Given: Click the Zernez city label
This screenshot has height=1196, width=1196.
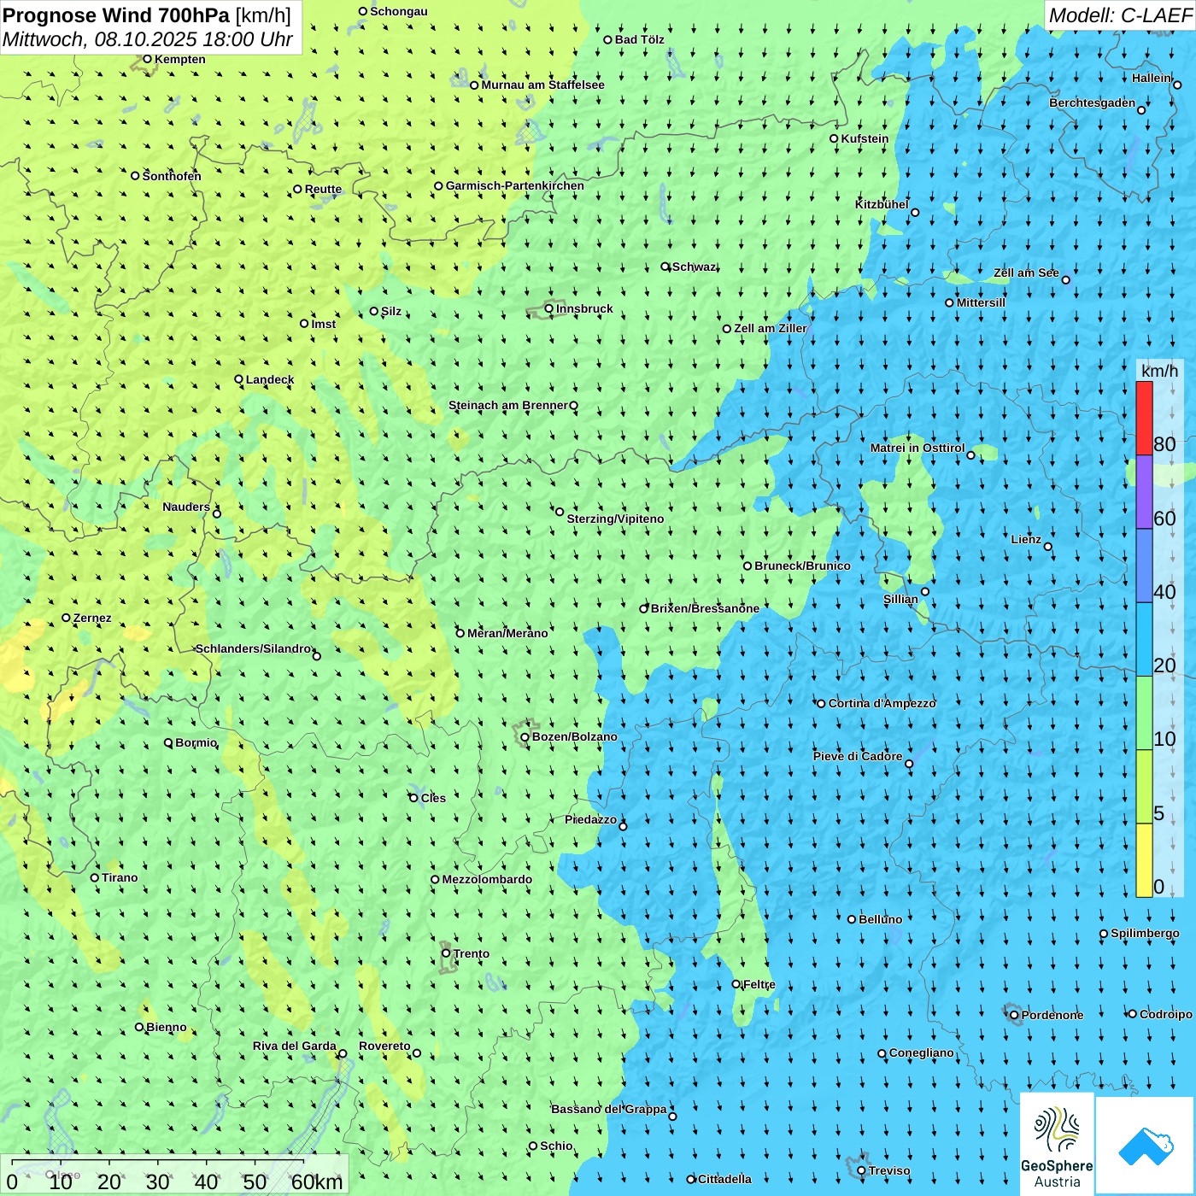Looking at the screenshot, I should point(92,618).
